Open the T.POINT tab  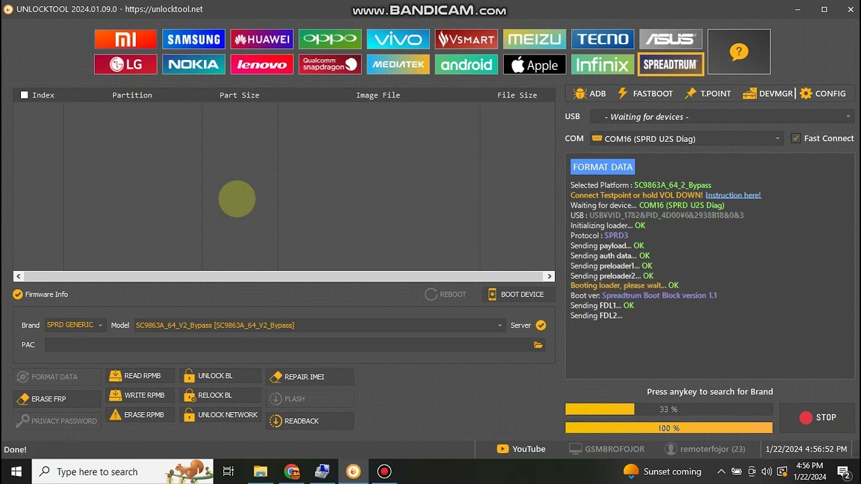point(708,93)
